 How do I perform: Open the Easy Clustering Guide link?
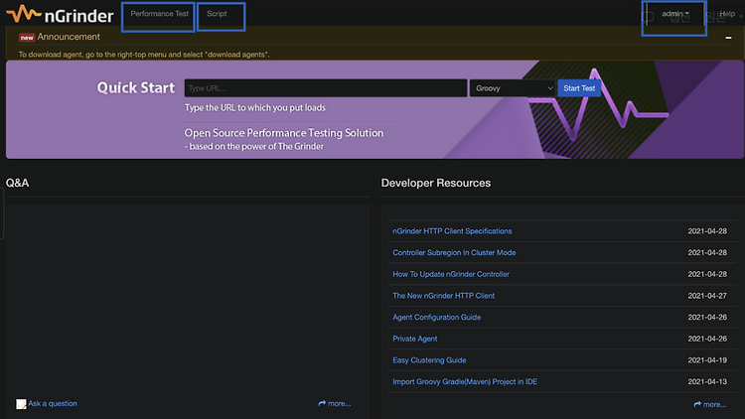(x=429, y=360)
